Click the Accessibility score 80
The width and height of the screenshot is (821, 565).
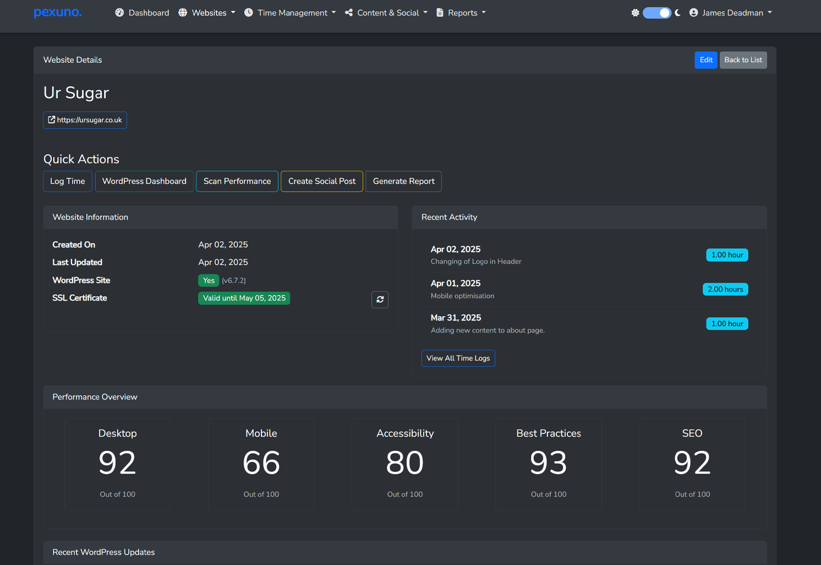pos(405,463)
